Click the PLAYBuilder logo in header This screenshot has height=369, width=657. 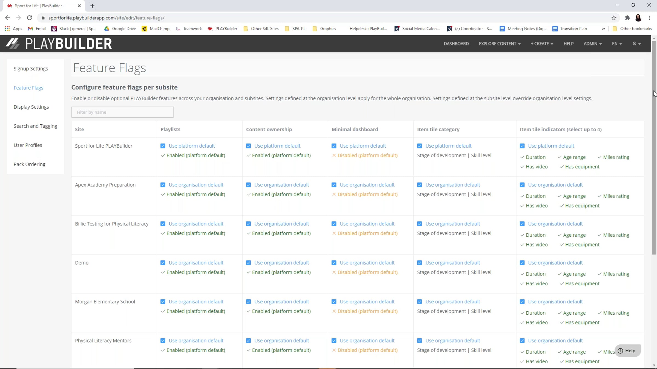click(59, 44)
